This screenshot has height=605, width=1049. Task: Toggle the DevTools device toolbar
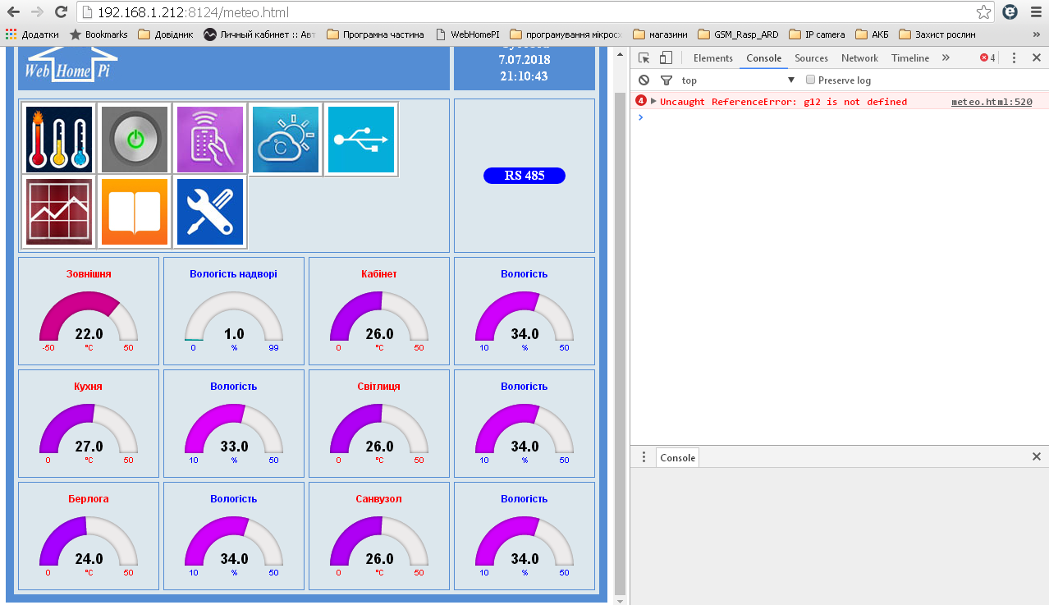pyautogui.click(x=666, y=58)
